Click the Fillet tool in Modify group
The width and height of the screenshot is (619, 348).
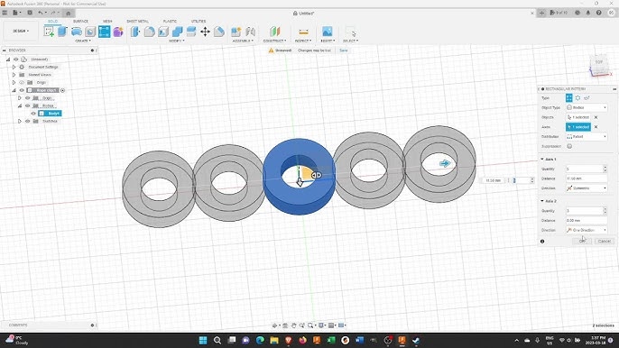149,32
